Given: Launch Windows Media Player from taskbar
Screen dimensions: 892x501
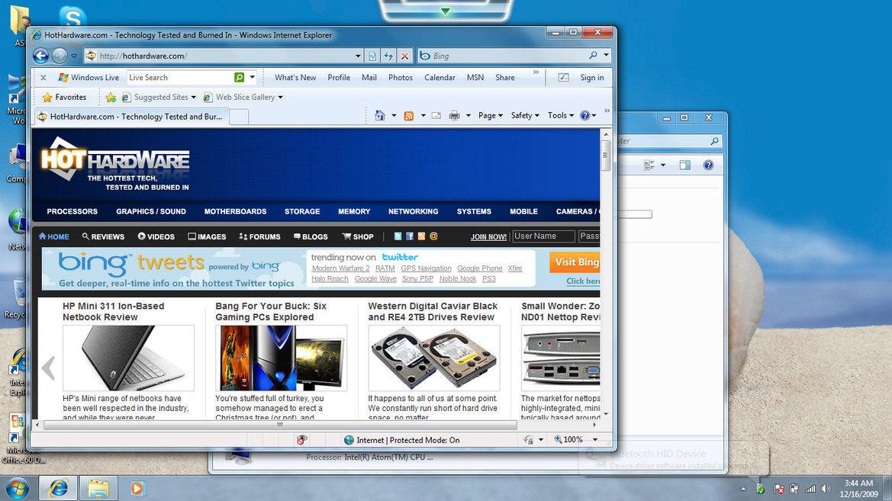Looking at the screenshot, I should pos(137,488).
